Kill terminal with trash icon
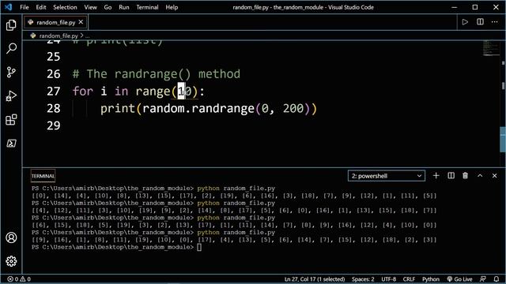 466,175
